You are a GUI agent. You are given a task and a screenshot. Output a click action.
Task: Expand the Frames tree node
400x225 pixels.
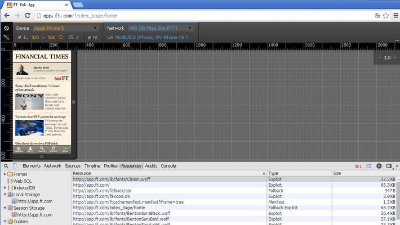click(5, 174)
